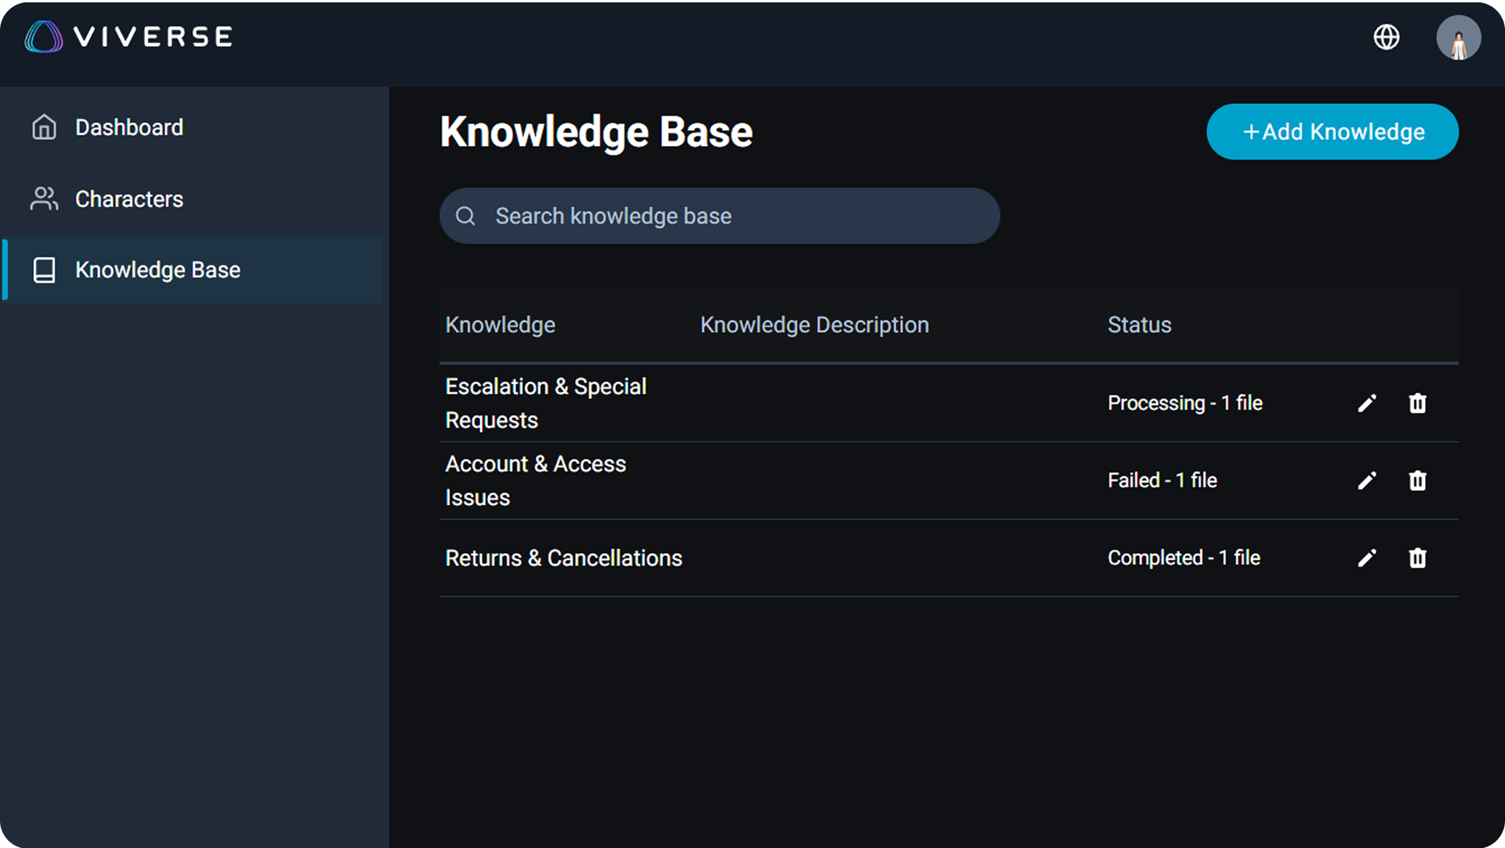
Task: Delete Escalation & Special Requests entry
Action: point(1417,403)
